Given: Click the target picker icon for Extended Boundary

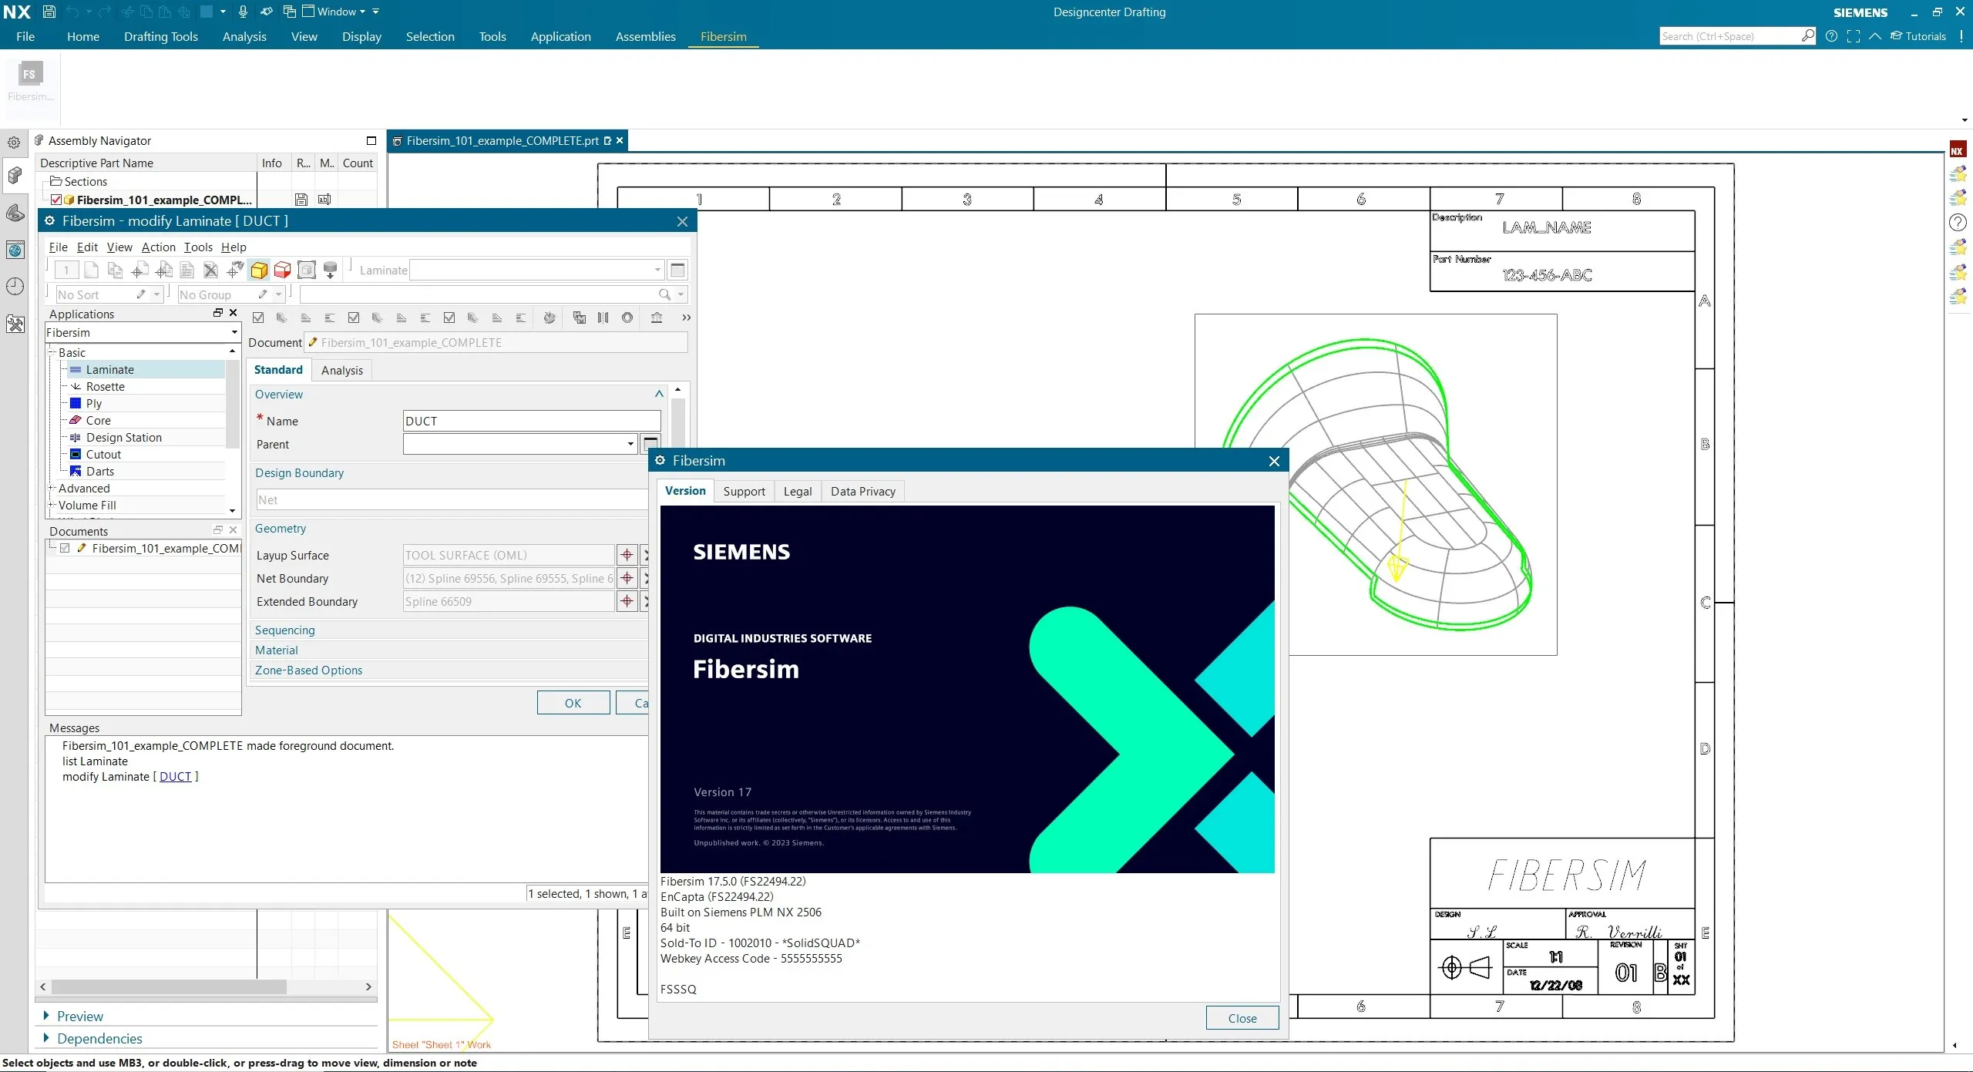Looking at the screenshot, I should coord(627,601).
